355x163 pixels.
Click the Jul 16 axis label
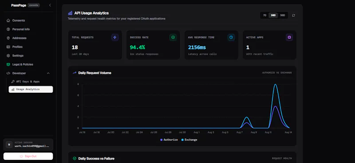click(x=82, y=133)
